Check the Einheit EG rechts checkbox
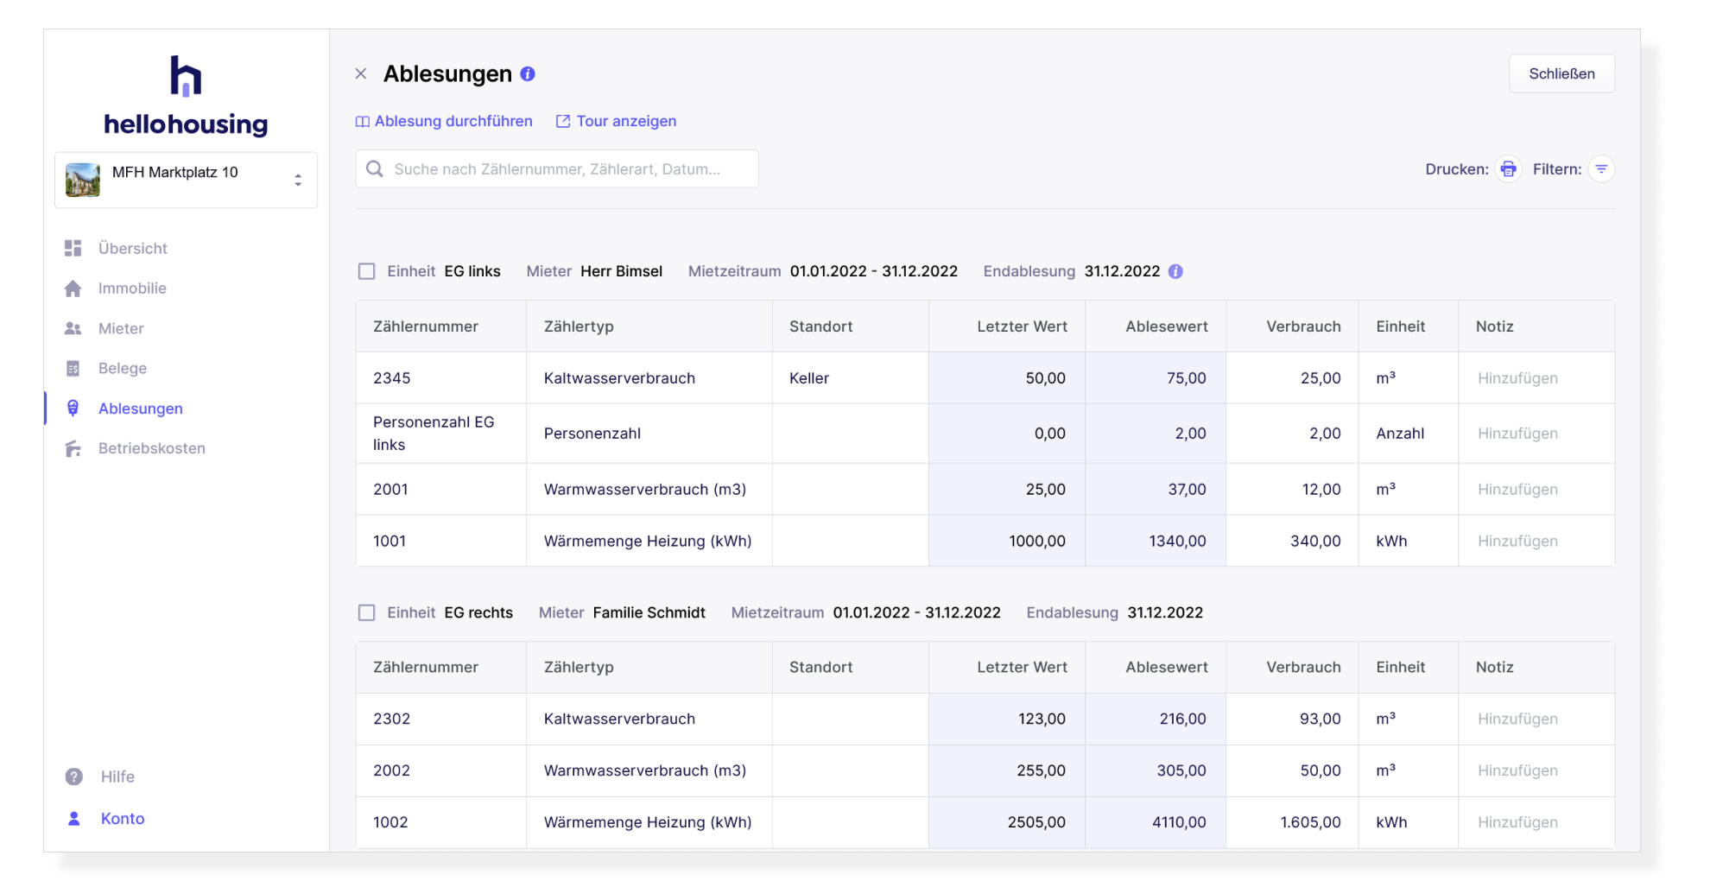This screenshot has width=1710, height=881. click(x=366, y=612)
